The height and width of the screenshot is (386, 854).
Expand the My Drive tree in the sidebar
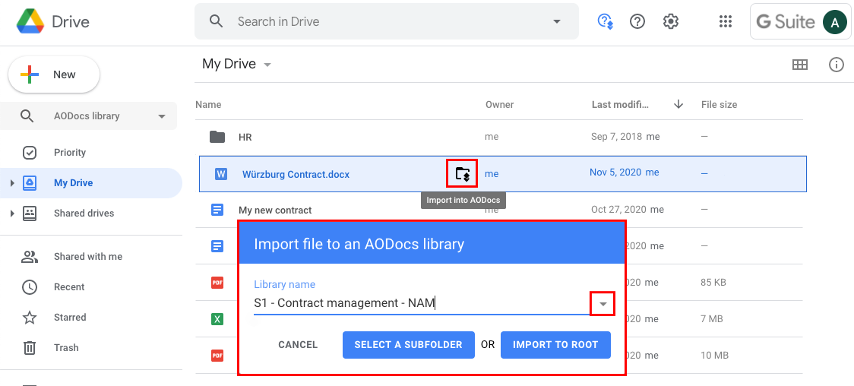click(12, 183)
